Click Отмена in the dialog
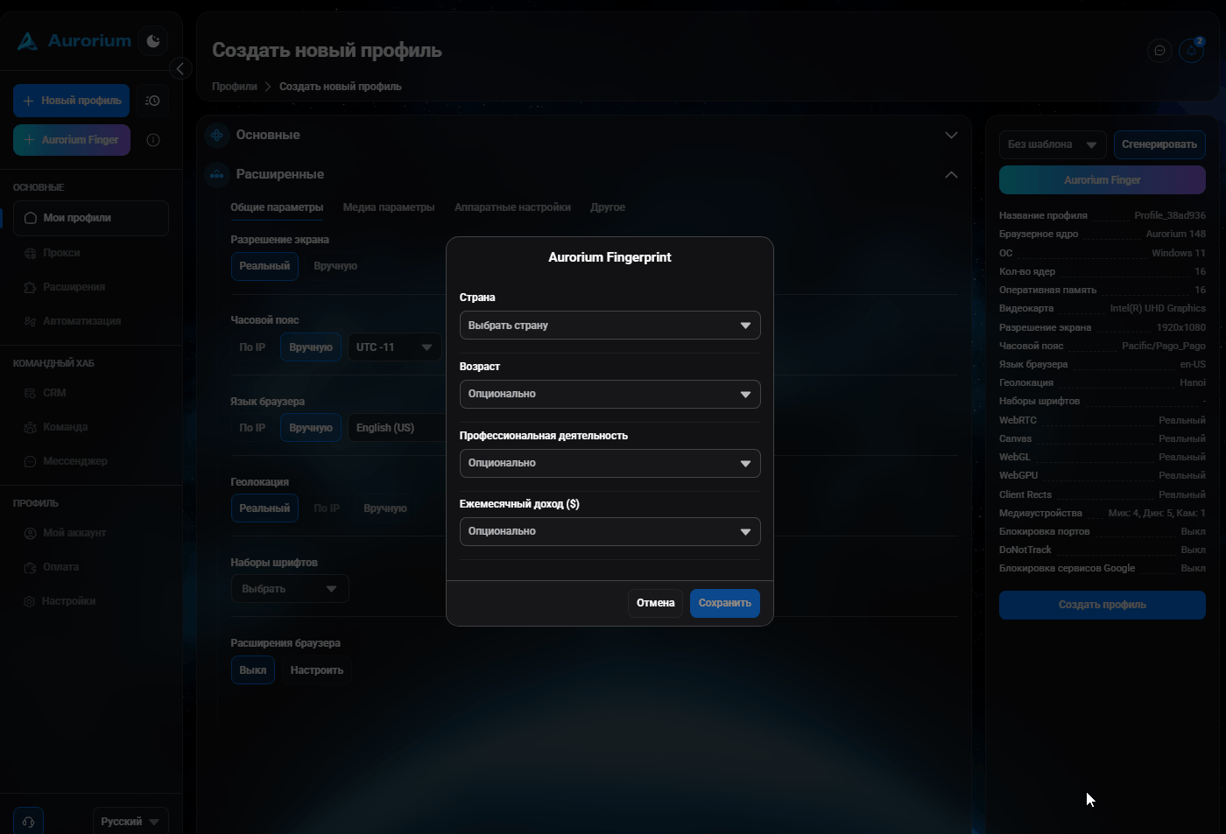1226x834 pixels. point(655,603)
